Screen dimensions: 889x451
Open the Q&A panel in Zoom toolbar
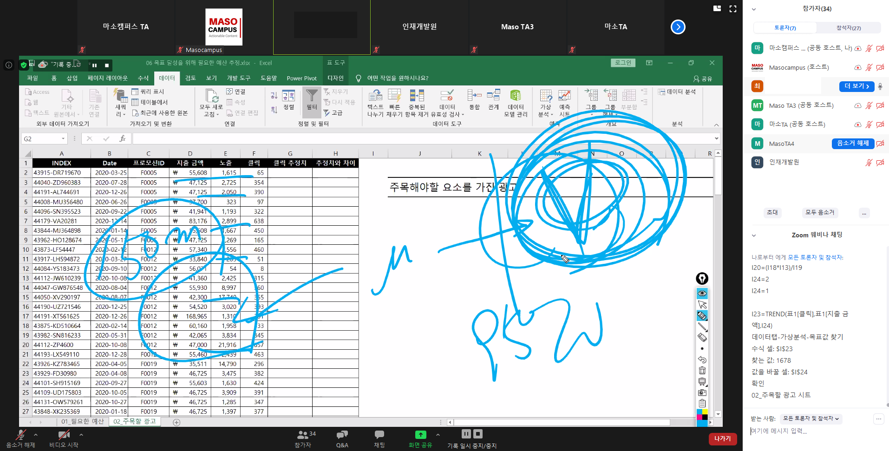point(342,438)
